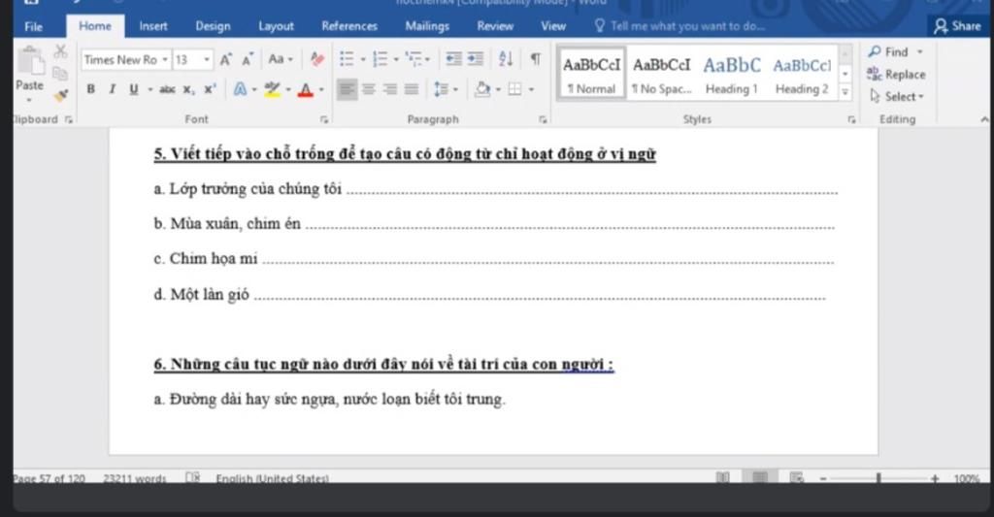Apply the Heading 2 style
The height and width of the screenshot is (517, 994).
[x=802, y=74]
